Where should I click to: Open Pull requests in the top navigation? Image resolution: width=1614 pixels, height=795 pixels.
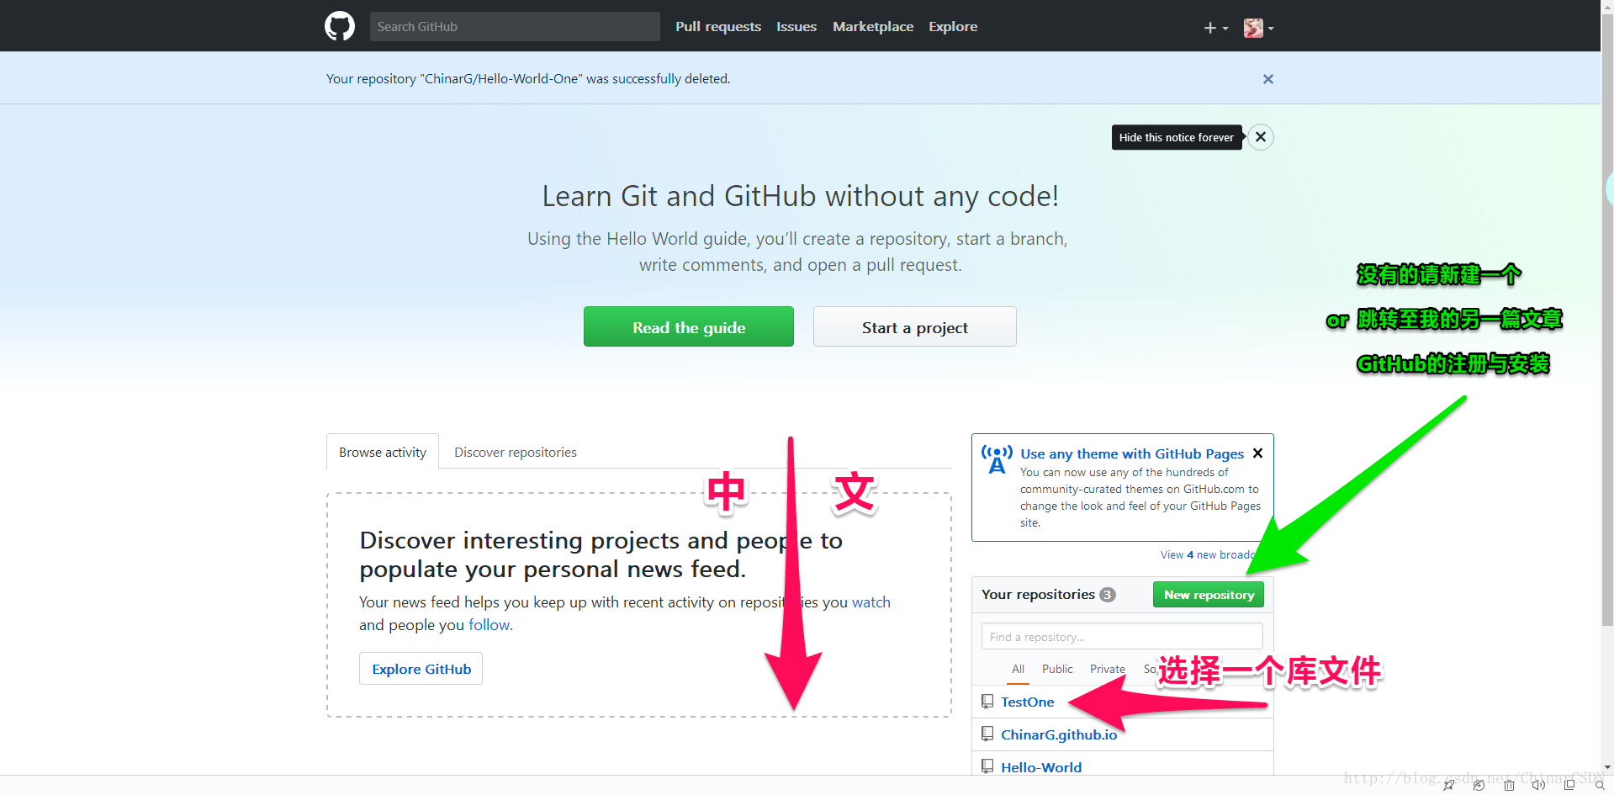pos(718,27)
